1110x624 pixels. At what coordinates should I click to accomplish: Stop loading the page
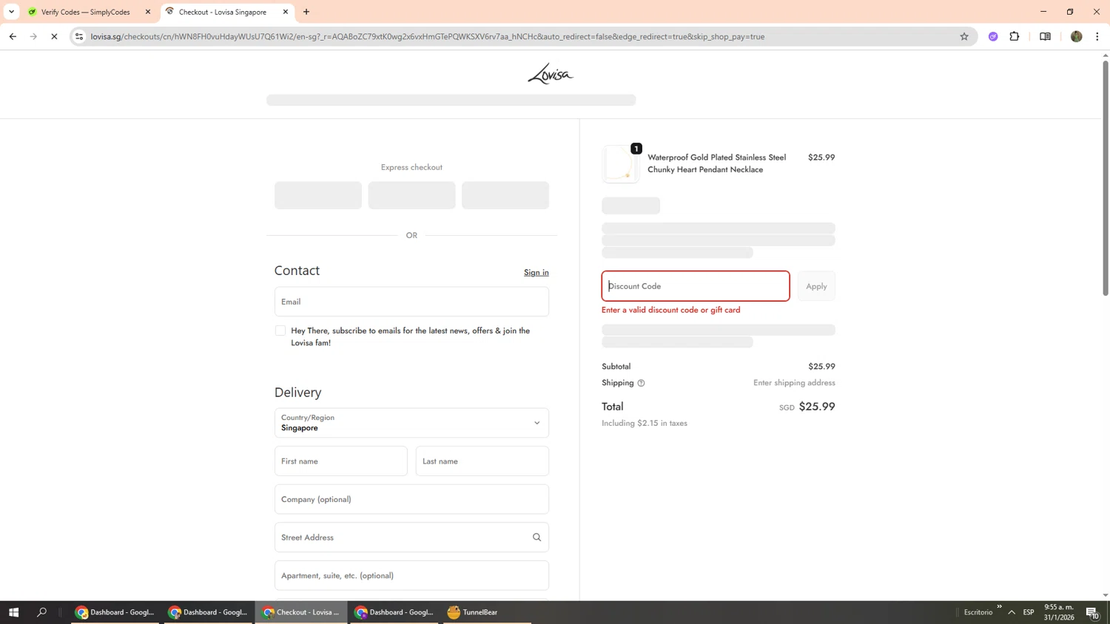tap(54, 36)
